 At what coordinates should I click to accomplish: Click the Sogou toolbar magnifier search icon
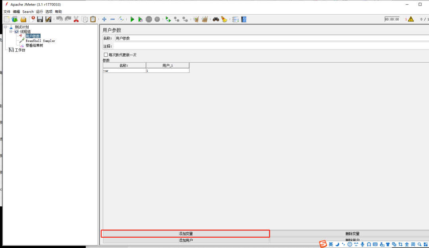point(419,244)
